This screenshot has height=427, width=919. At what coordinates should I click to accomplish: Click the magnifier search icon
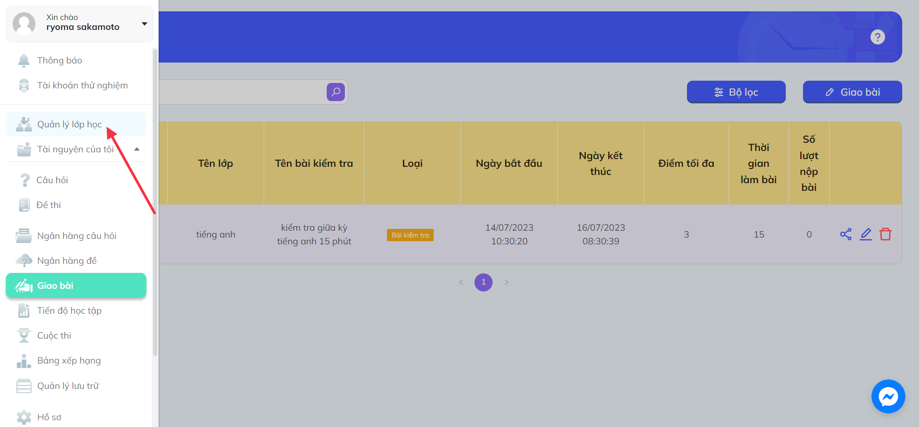click(x=336, y=92)
